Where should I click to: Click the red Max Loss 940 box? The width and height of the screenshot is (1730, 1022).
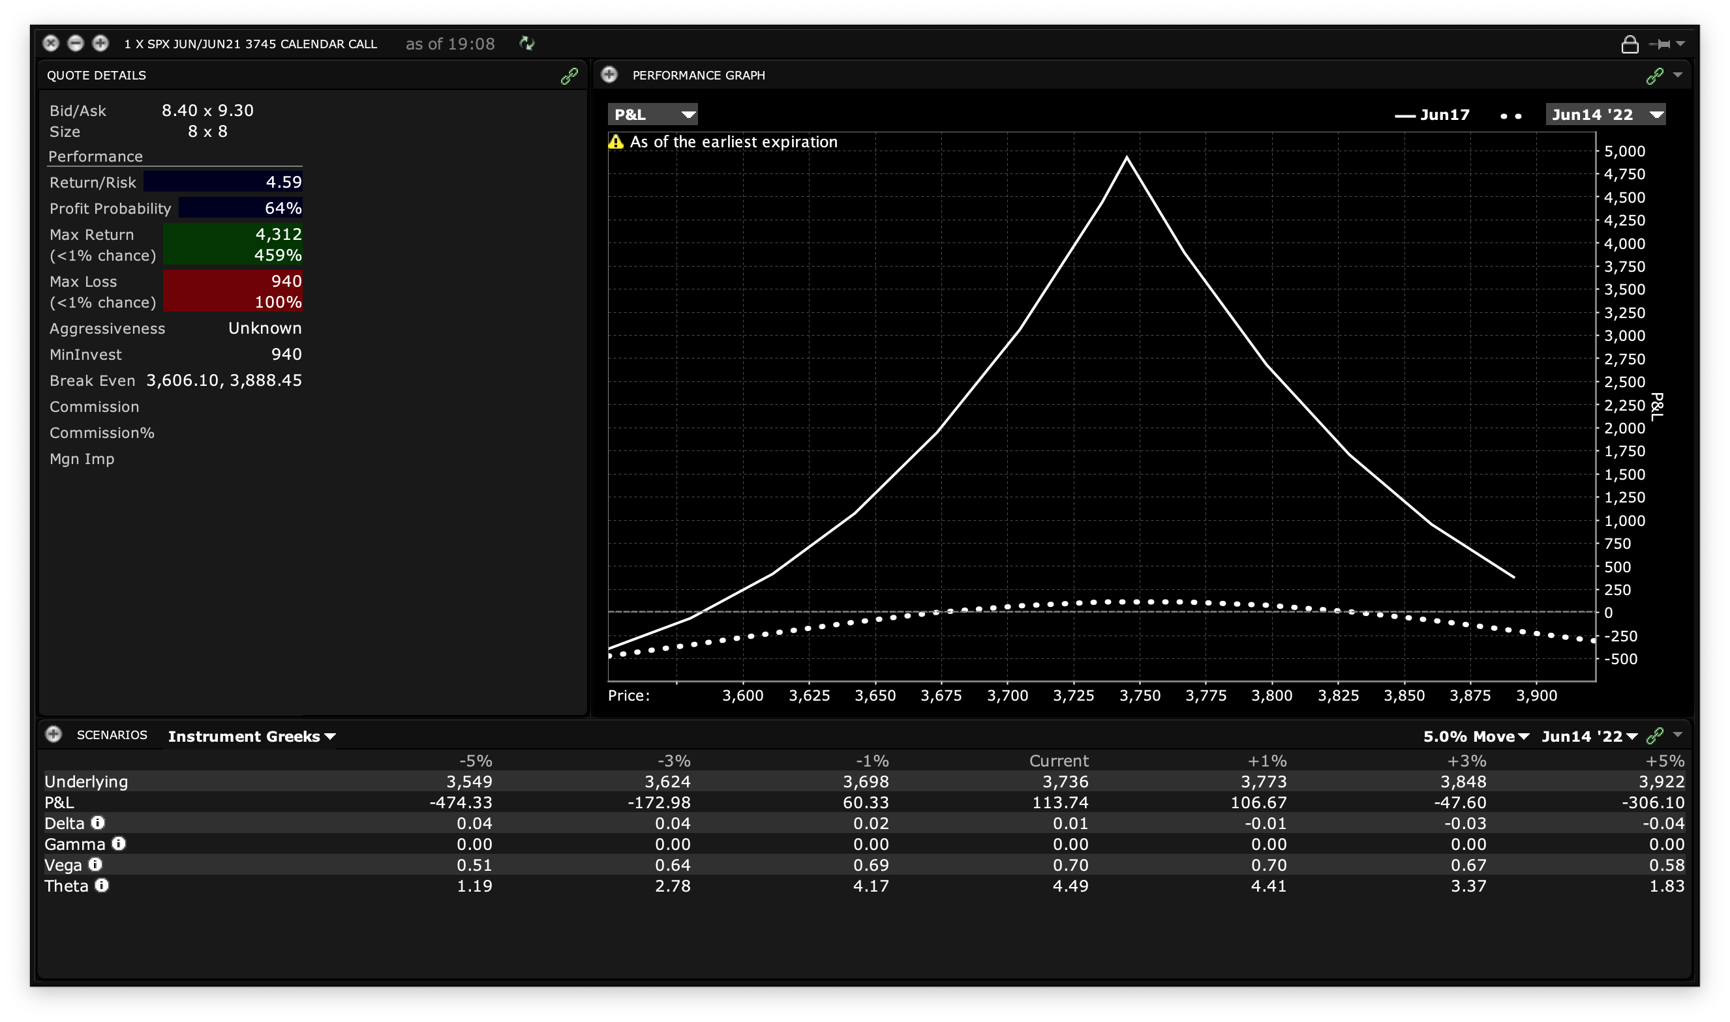[232, 291]
